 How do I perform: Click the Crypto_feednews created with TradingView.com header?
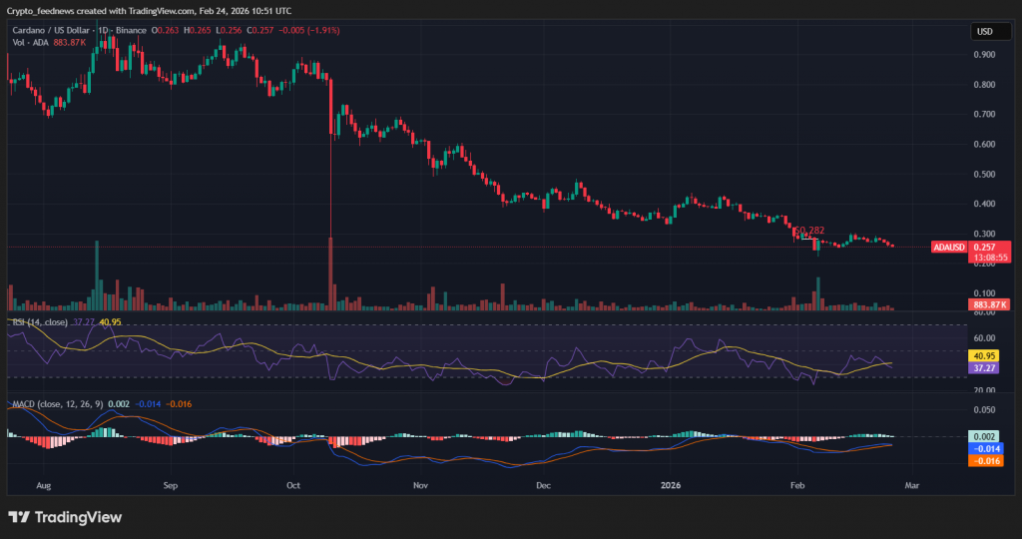[150, 11]
